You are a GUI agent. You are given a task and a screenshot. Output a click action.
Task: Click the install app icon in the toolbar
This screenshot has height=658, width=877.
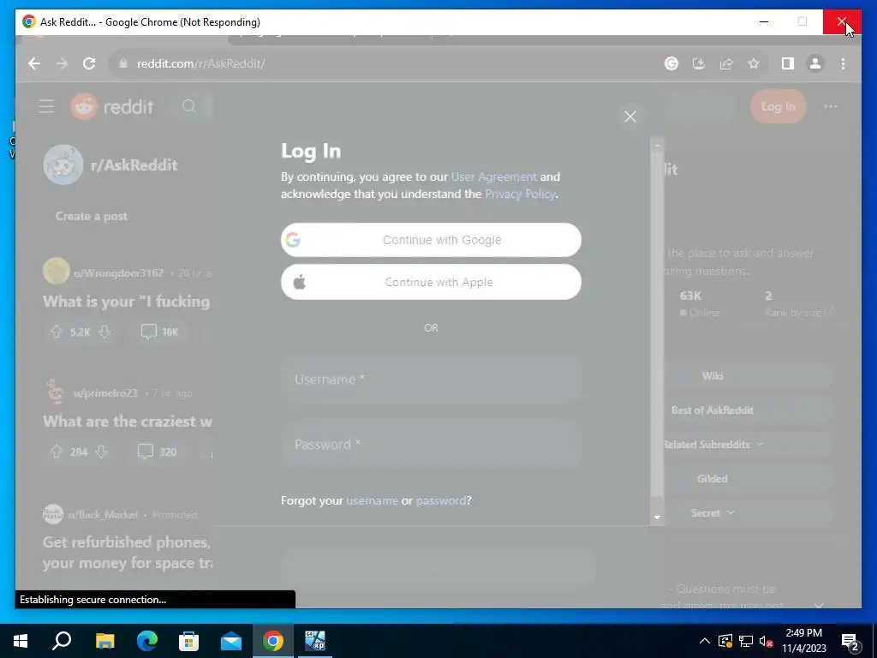pyautogui.click(x=699, y=63)
